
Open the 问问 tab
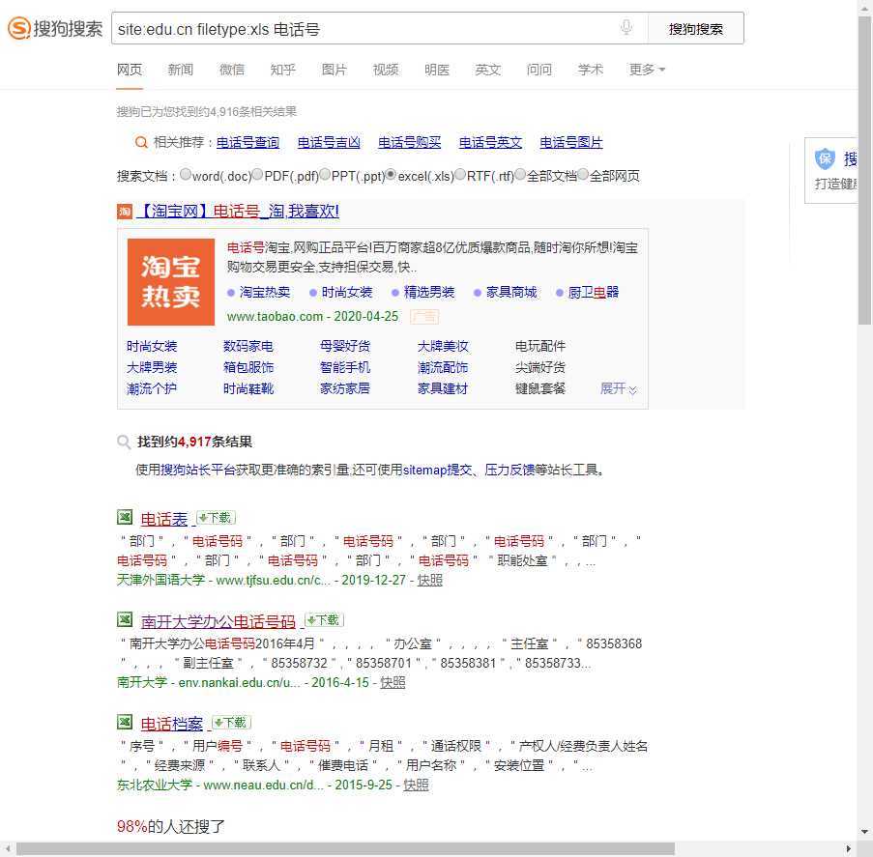pyautogui.click(x=538, y=70)
